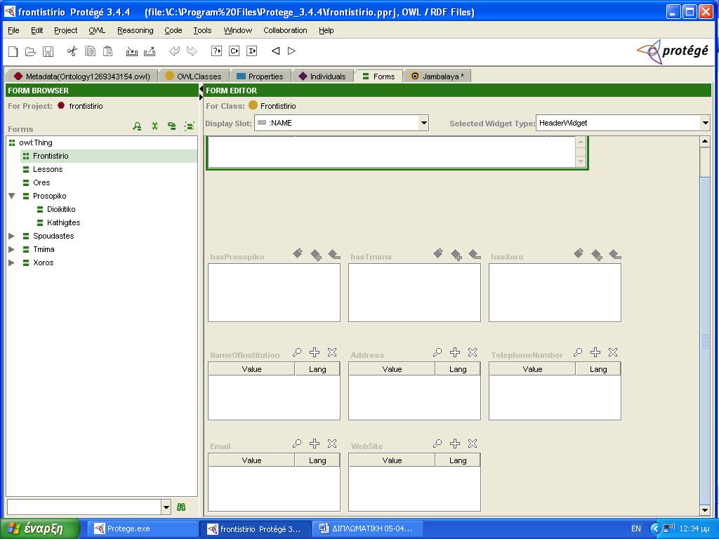Open the ΔΙΠΛΩΜΑΤΙΚΗ Word document from taskbar
The width and height of the screenshot is (719, 539).
369,528
